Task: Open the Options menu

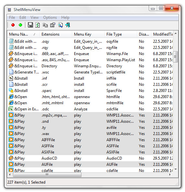Action: pos(50,17)
